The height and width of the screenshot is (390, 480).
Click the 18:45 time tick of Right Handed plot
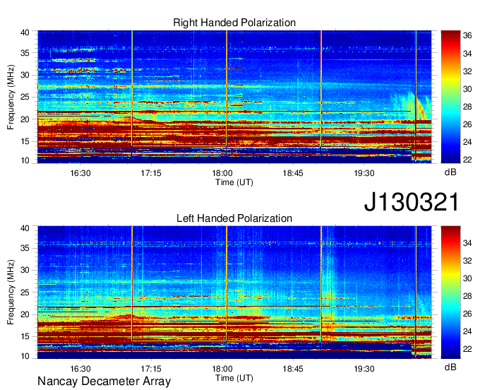(x=293, y=173)
